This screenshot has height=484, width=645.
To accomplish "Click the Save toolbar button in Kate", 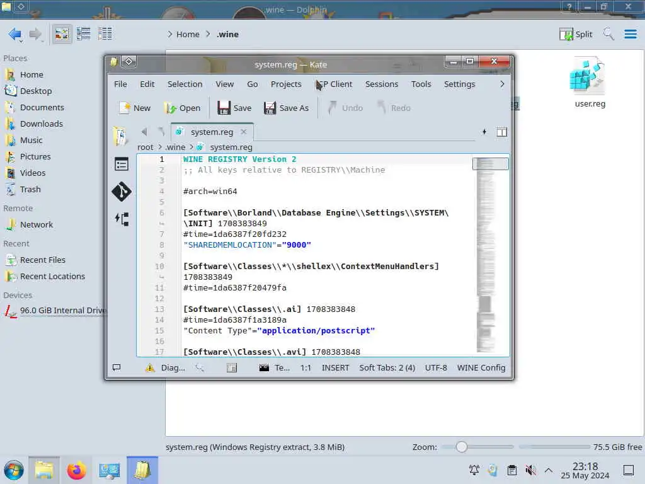I will 234,108.
